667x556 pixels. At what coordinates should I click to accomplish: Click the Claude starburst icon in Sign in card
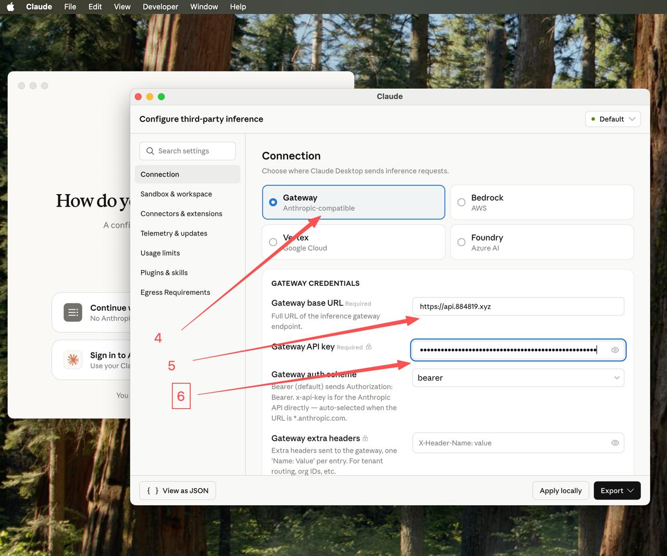point(73,360)
